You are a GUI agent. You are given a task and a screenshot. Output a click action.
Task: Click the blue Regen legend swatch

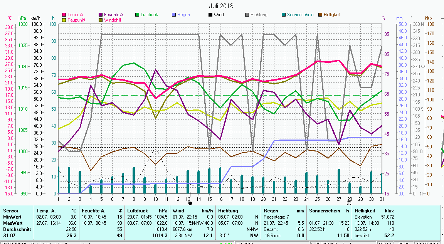(174, 15)
